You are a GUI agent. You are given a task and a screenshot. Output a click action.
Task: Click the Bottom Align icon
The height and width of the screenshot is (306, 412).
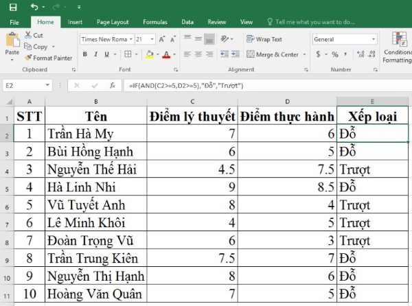pos(209,39)
